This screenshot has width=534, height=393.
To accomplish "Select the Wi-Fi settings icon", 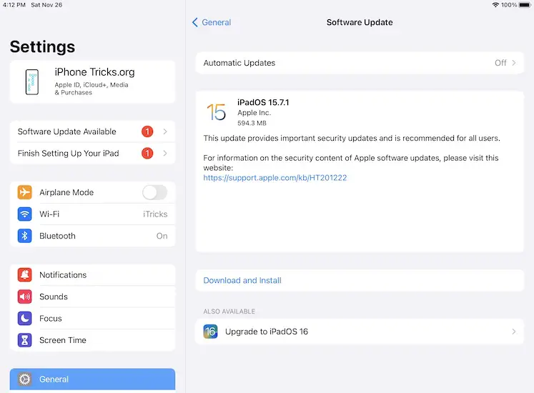I will tap(25, 214).
